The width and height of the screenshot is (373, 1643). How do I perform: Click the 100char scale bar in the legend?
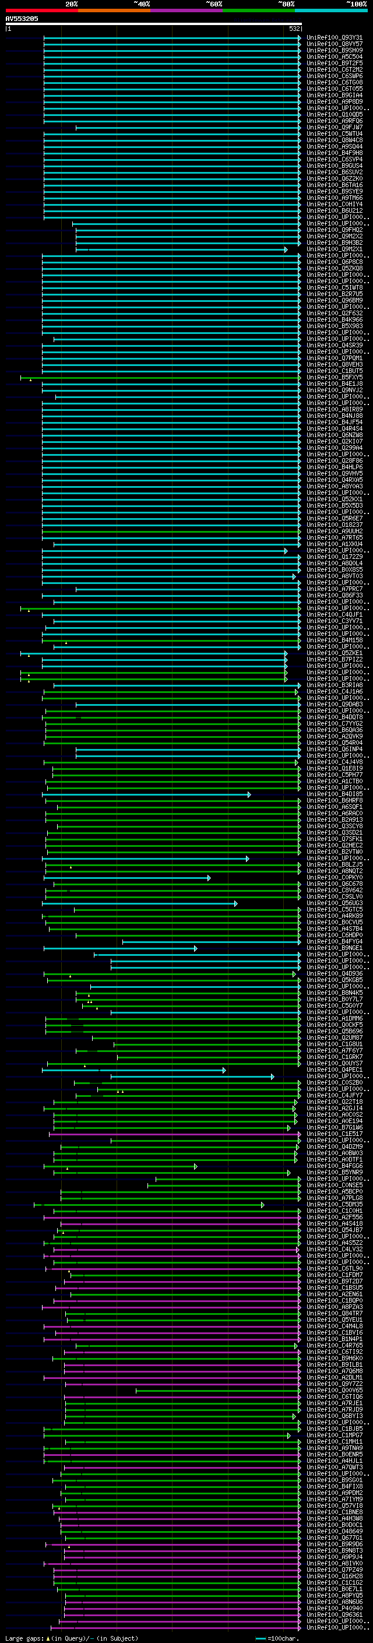tap(260, 1638)
